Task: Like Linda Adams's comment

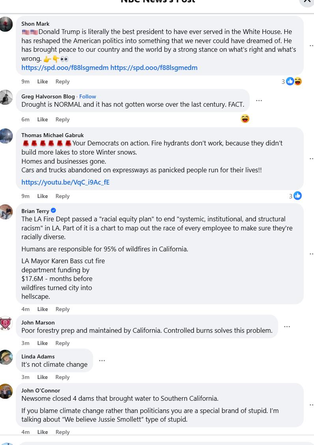Action: point(43,377)
